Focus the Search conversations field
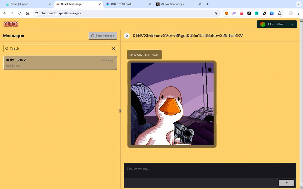 pos(60,48)
